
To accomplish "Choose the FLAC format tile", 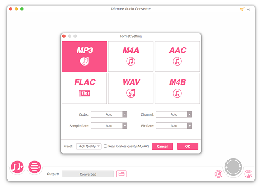I will click(85, 88).
